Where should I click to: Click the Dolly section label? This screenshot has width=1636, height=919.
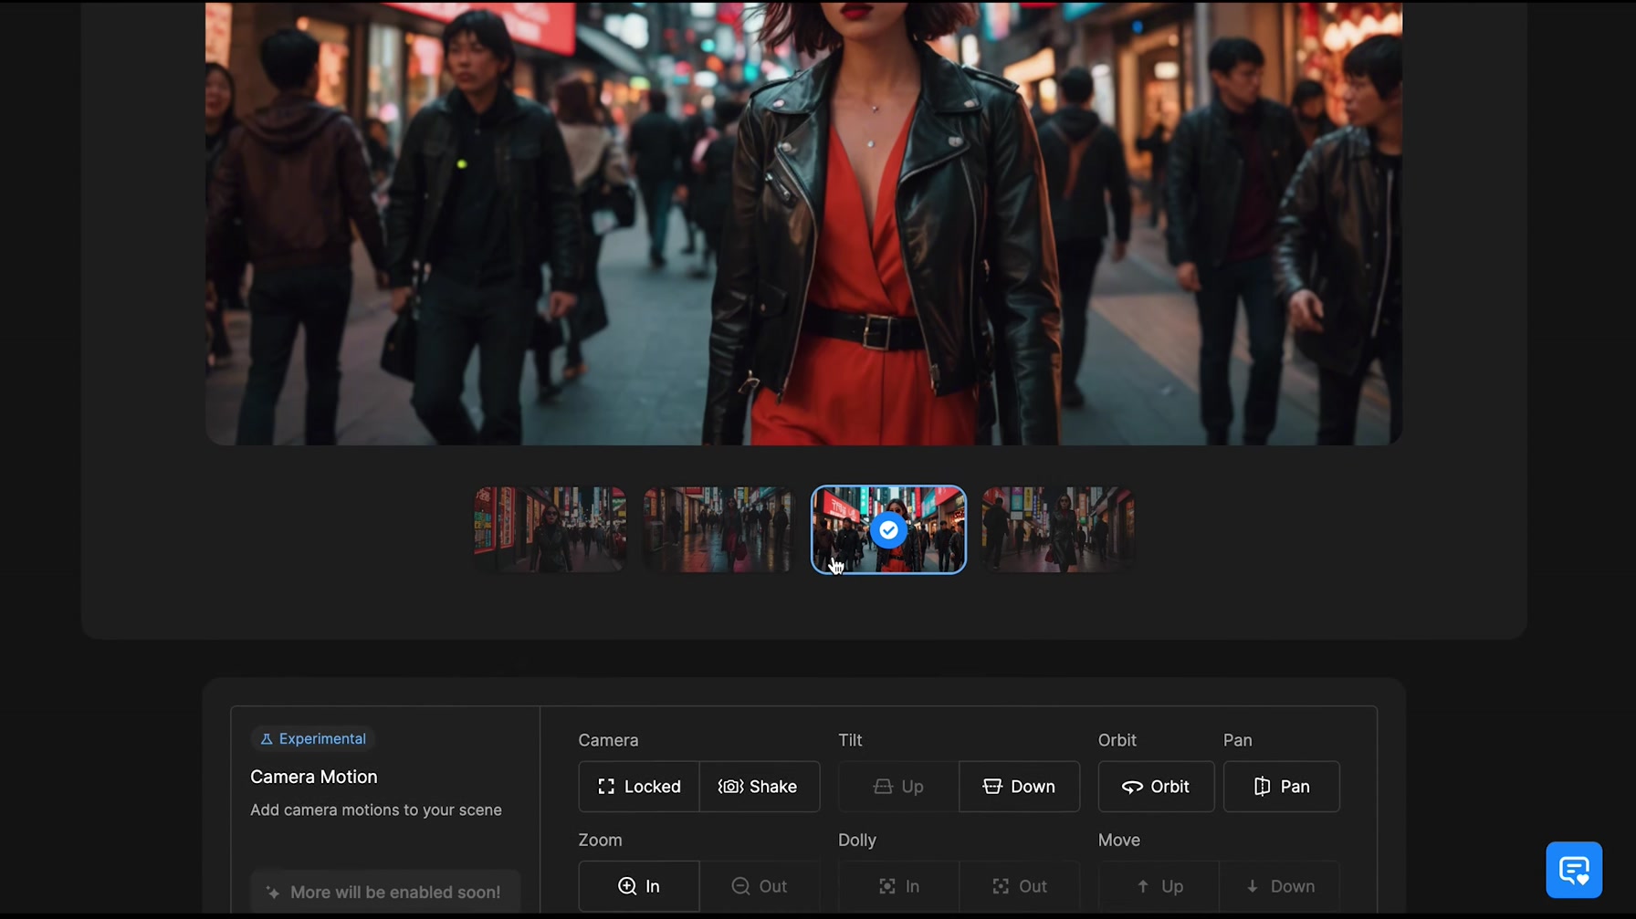pyautogui.click(x=857, y=840)
